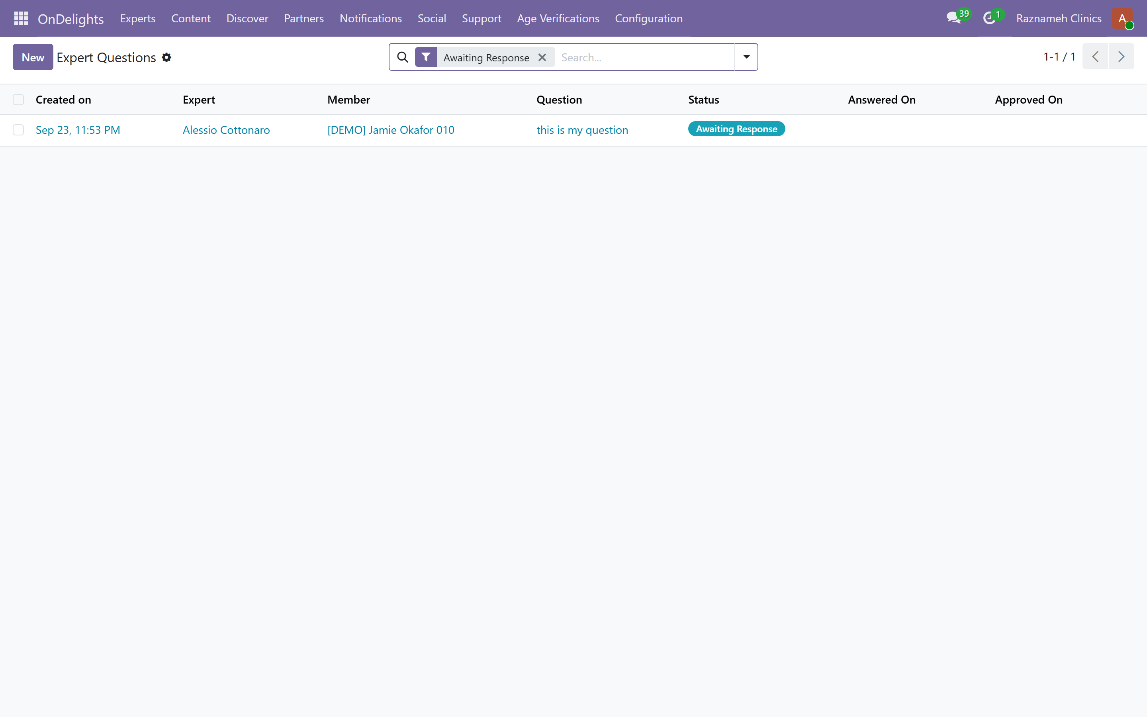This screenshot has width=1147, height=717.
Task: Click the 'this is my question' cell
Action: click(x=583, y=130)
